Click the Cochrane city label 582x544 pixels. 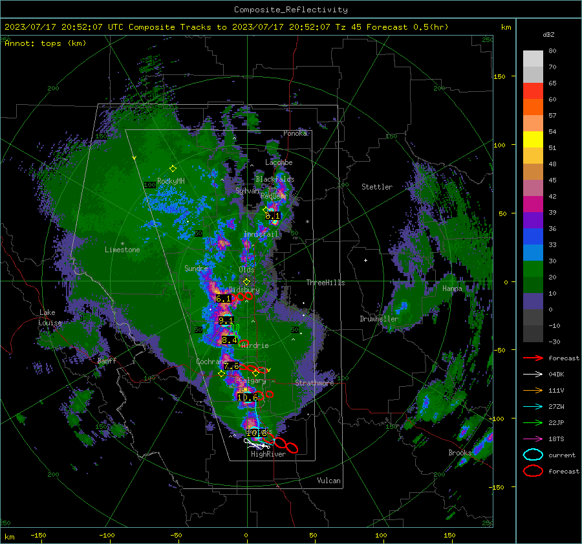pyautogui.click(x=212, y=362)
